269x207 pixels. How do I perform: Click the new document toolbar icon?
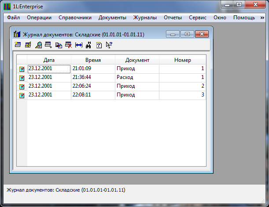pos(18,45)
